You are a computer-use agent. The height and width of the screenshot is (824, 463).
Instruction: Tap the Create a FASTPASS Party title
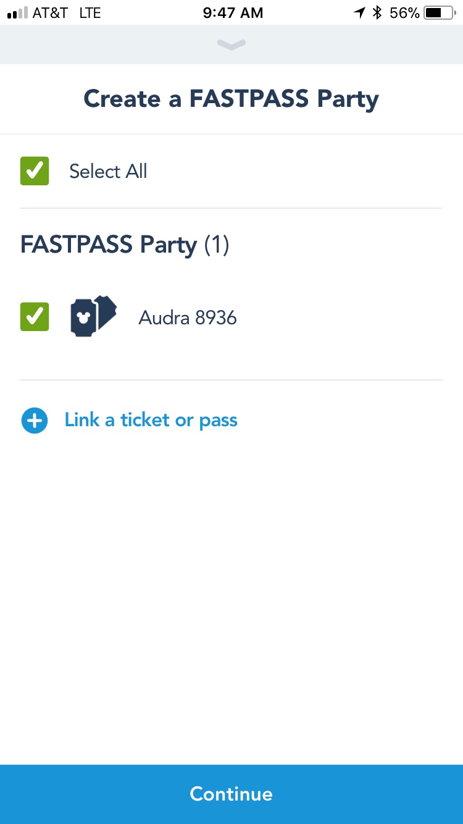point(231,99)
